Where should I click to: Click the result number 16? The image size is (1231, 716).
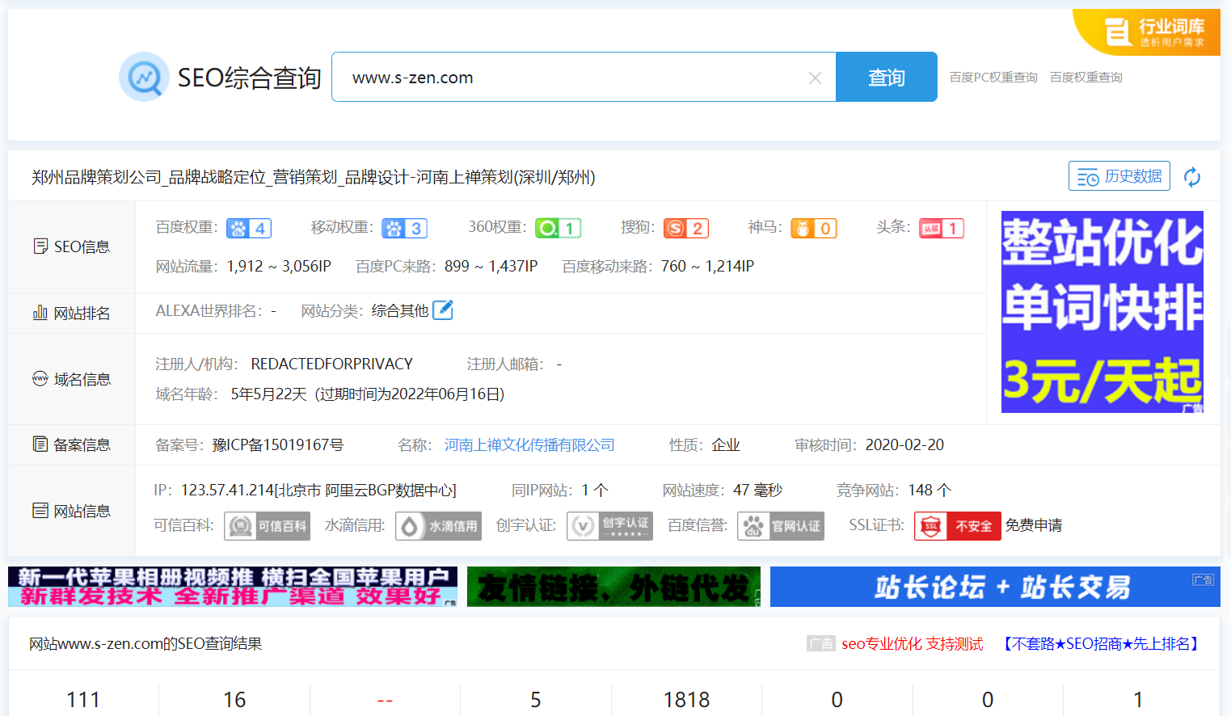point(234,700)
